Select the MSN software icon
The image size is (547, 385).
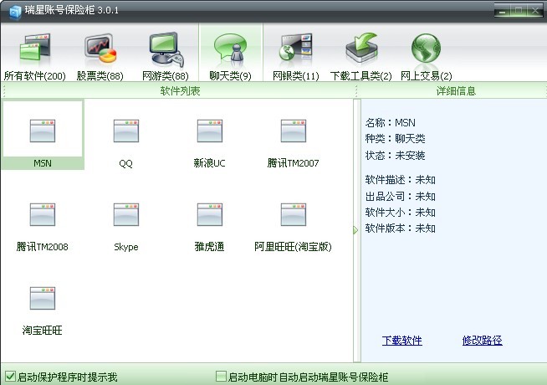pyautogui.click(x=43, y=131)
